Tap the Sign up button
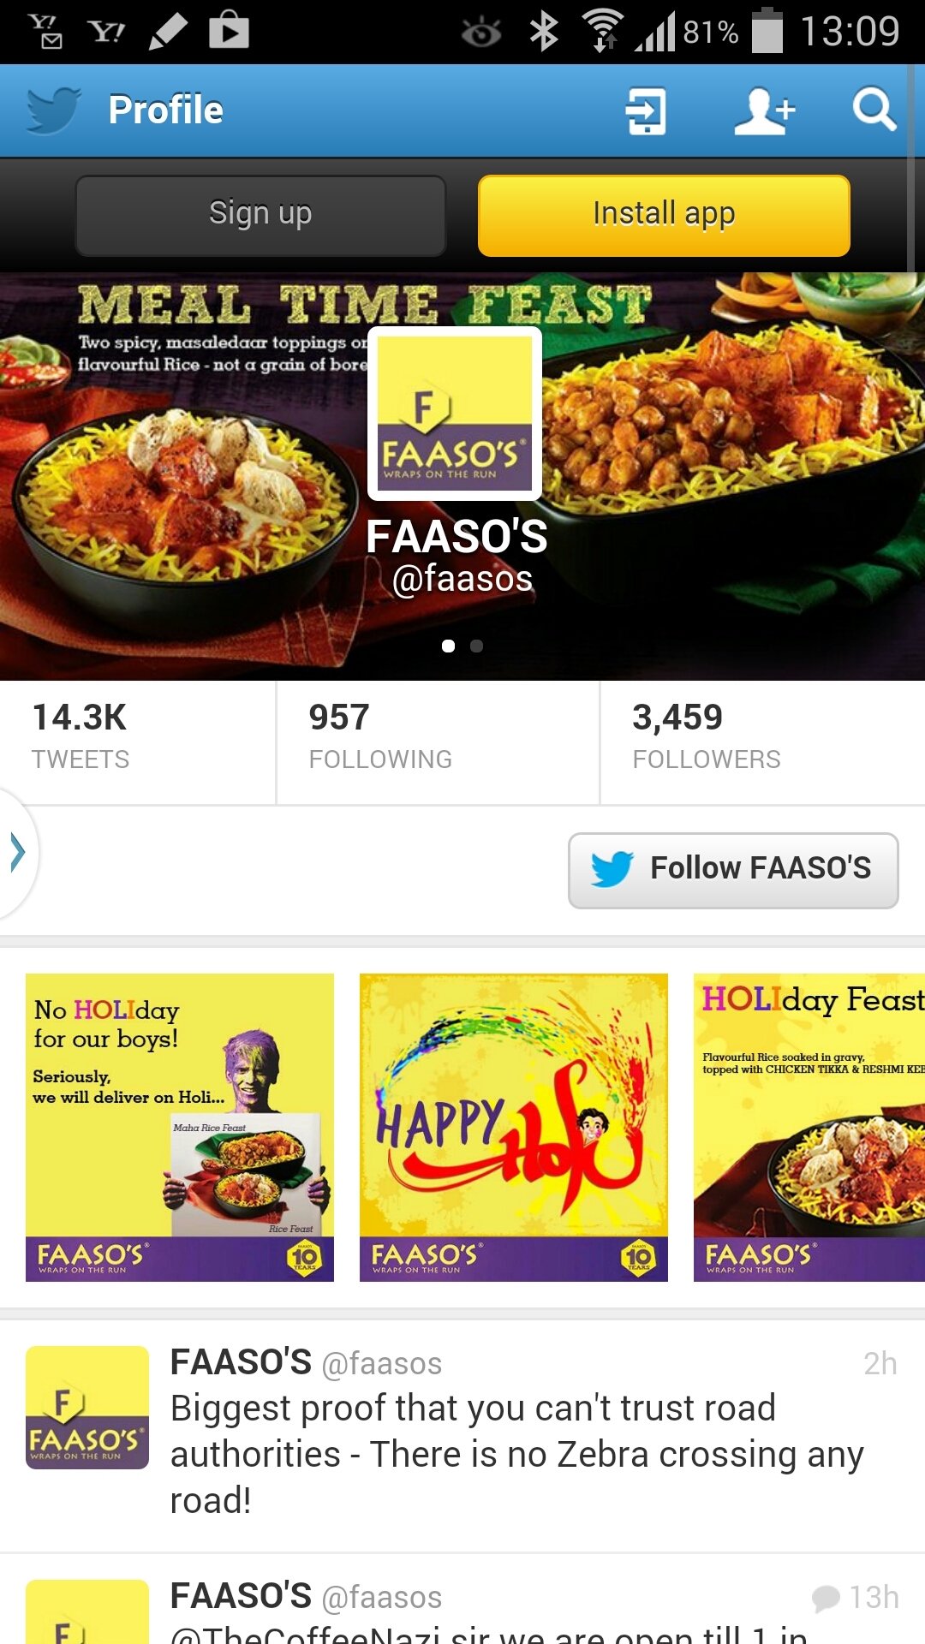 (x=260, y=216)
